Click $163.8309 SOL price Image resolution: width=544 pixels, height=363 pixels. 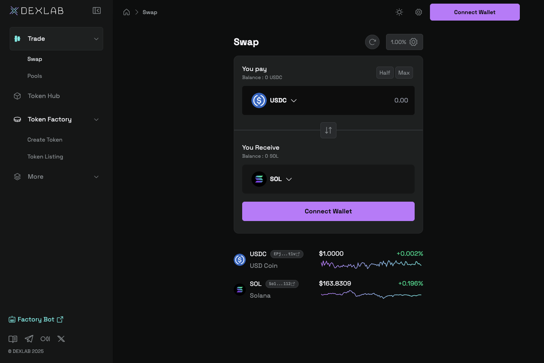(335, 284)
